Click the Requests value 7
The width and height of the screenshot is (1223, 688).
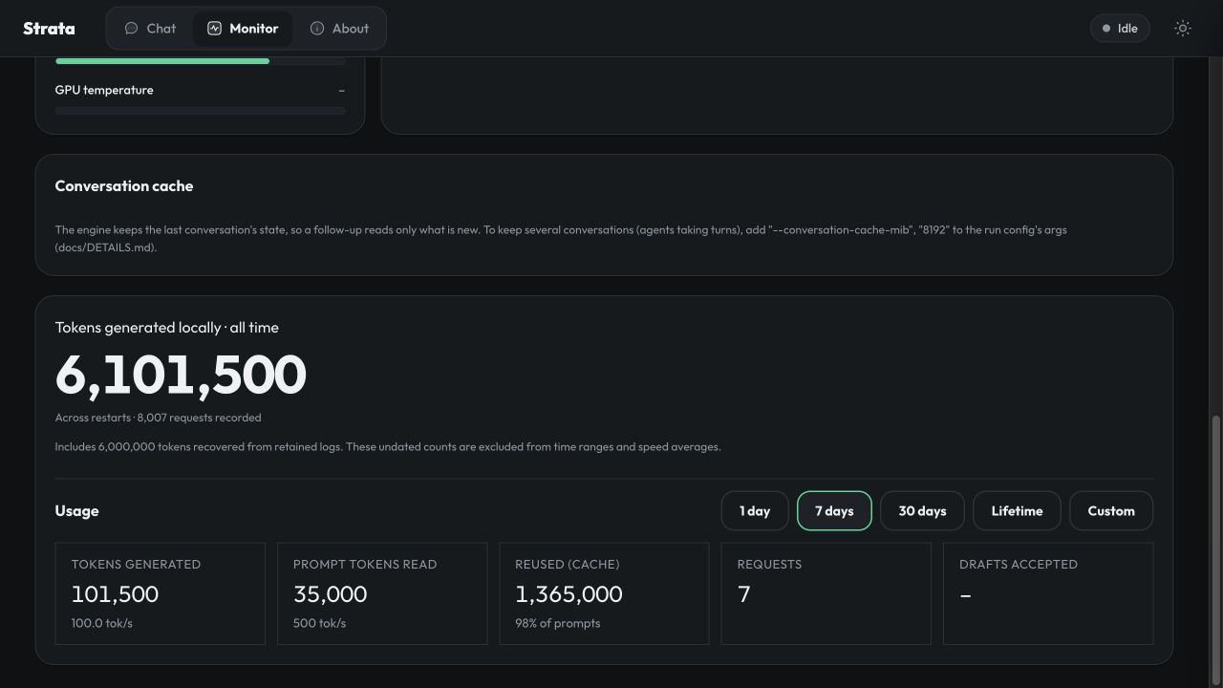(744, 594)
